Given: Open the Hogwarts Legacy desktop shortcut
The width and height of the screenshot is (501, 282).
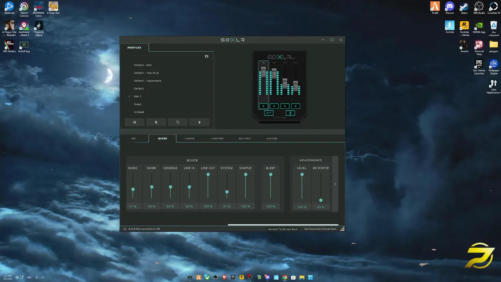Looking at the screenshot, I should tap(39, 29).
